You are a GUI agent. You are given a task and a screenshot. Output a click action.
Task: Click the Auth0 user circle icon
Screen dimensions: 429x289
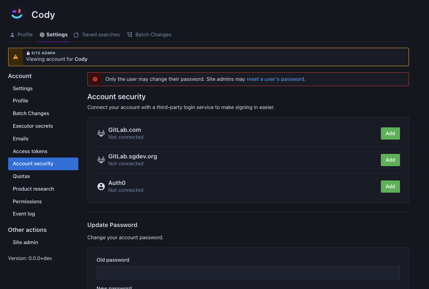click(101, 187)
